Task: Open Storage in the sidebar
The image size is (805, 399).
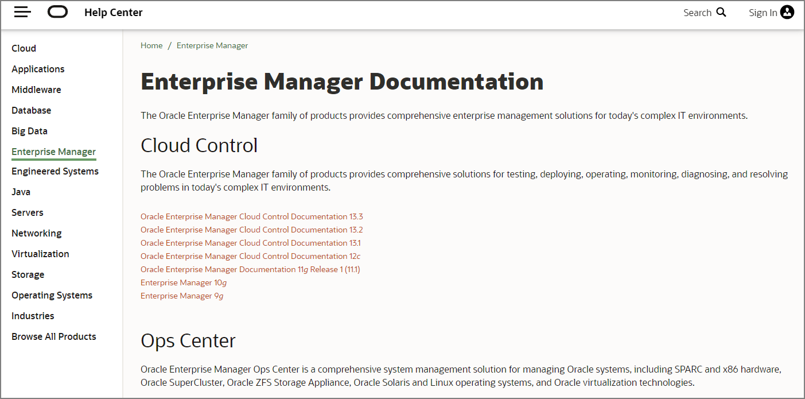Action: [28, 274]
